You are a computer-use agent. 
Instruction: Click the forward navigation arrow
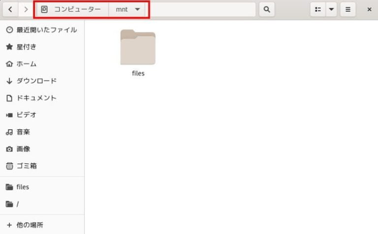[x=26, y=9]
